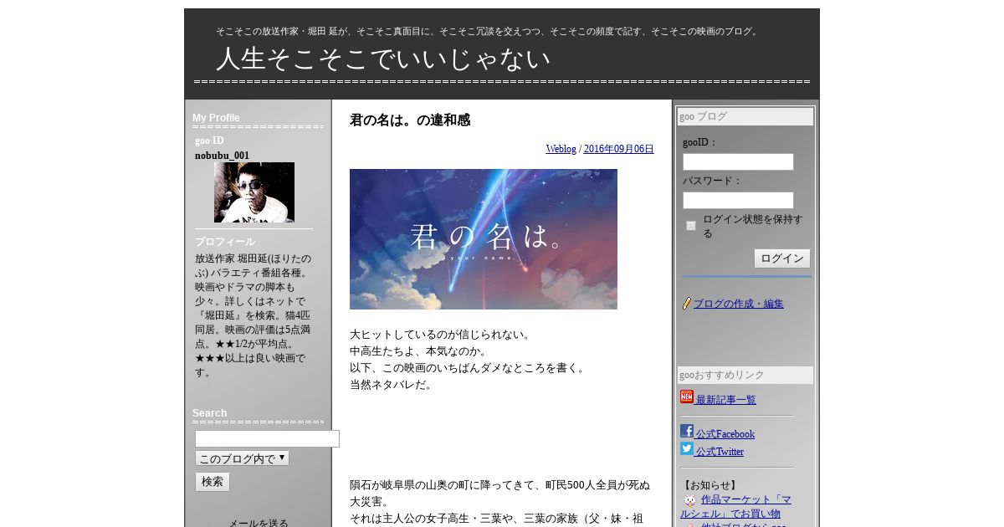Open 最新記事一覧 link
The width and height of the screenshot is (1004, 527).
[726, 400]
